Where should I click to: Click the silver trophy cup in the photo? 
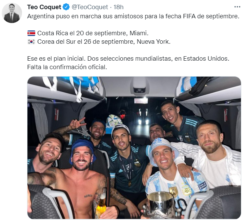point(161,205)
